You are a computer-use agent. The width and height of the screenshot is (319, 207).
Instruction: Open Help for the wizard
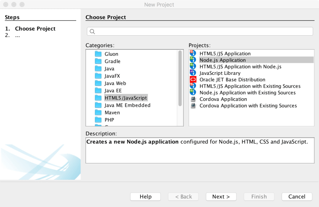[145, 197]
